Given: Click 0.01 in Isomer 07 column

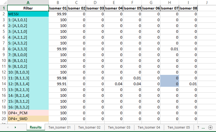Looking at the screenshot, I should tap(170, 49).
